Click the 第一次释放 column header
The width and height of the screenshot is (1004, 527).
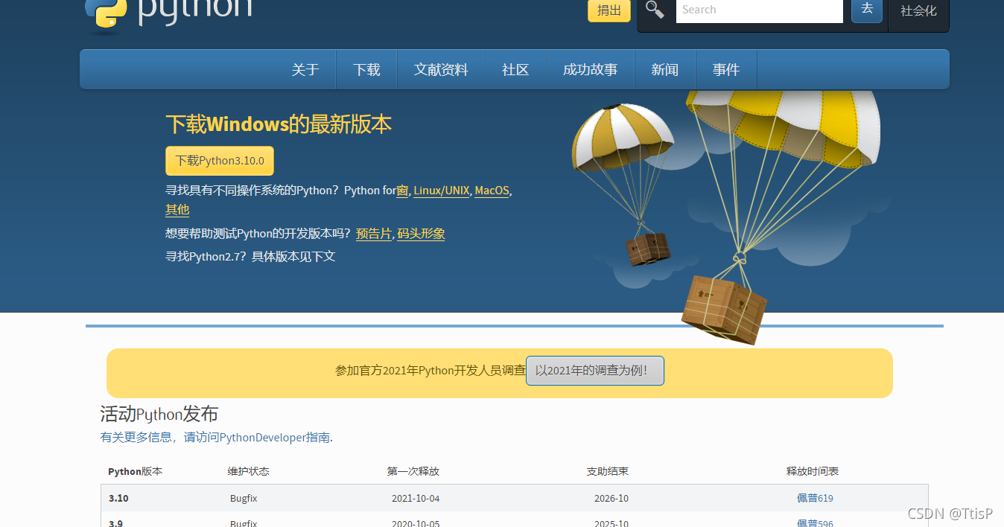[x=413, y=471]
